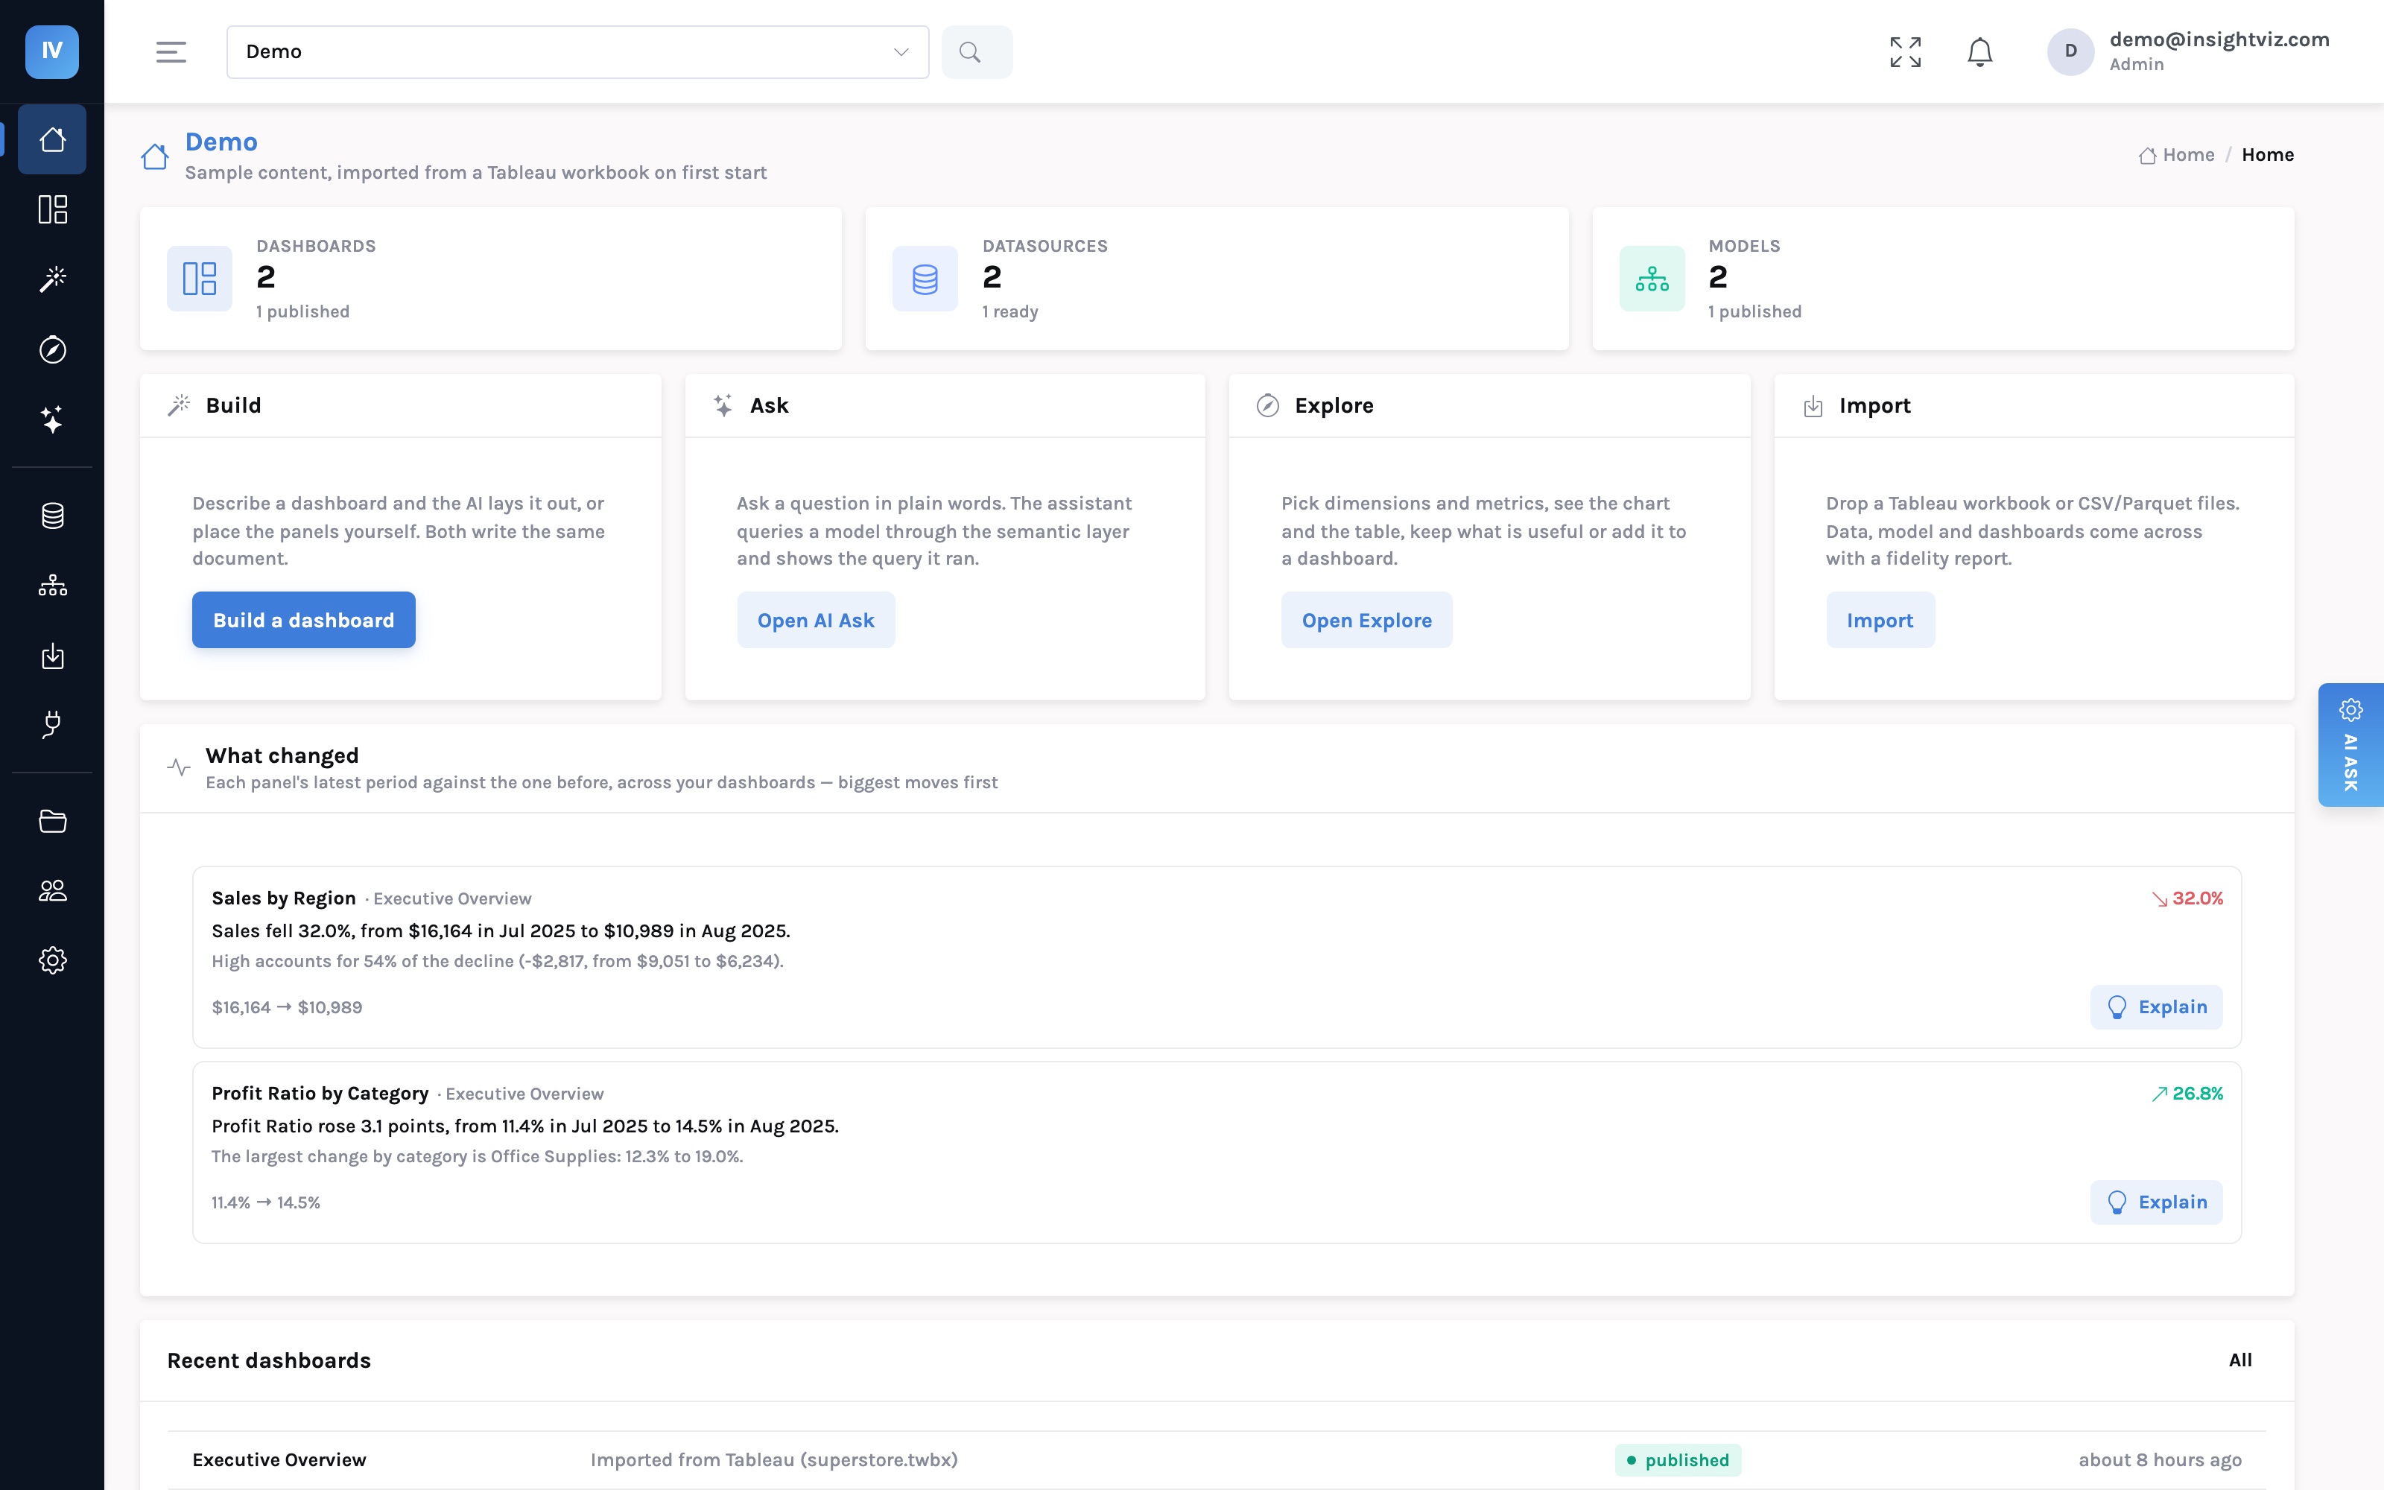Click the 32.0% decrease indicator
This screenshot has width=2384, height=1490.
[2187, 898]
